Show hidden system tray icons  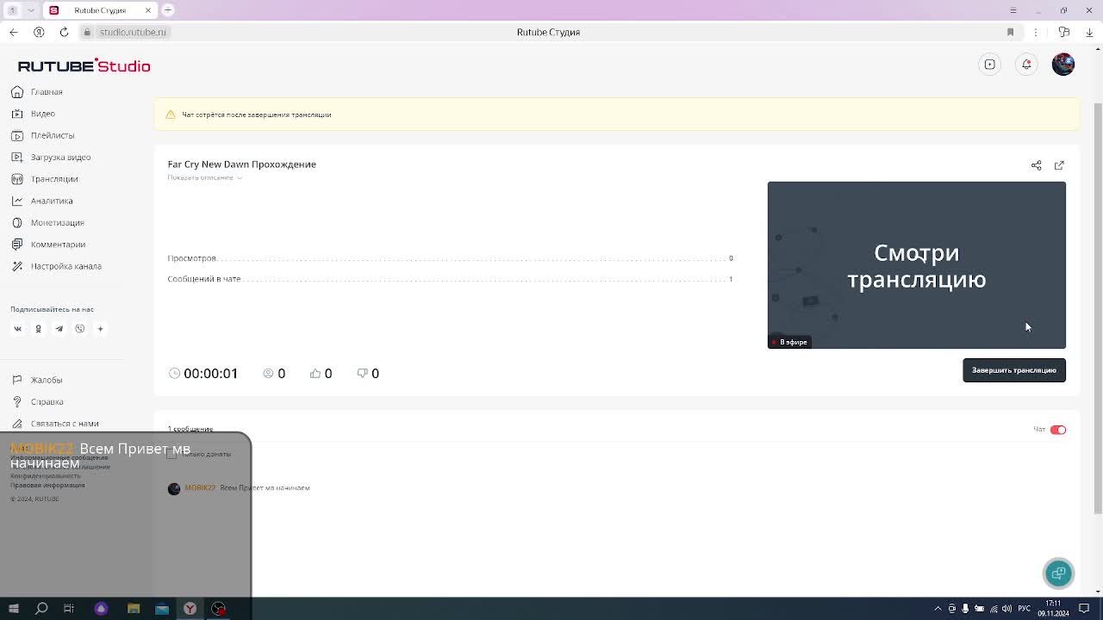tap(938, 609)
